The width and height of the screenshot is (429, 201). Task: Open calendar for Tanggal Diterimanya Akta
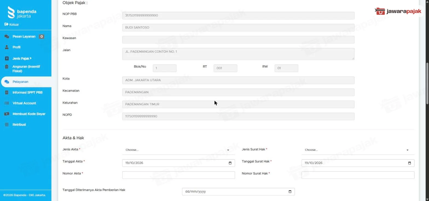[x=290, y=192]
